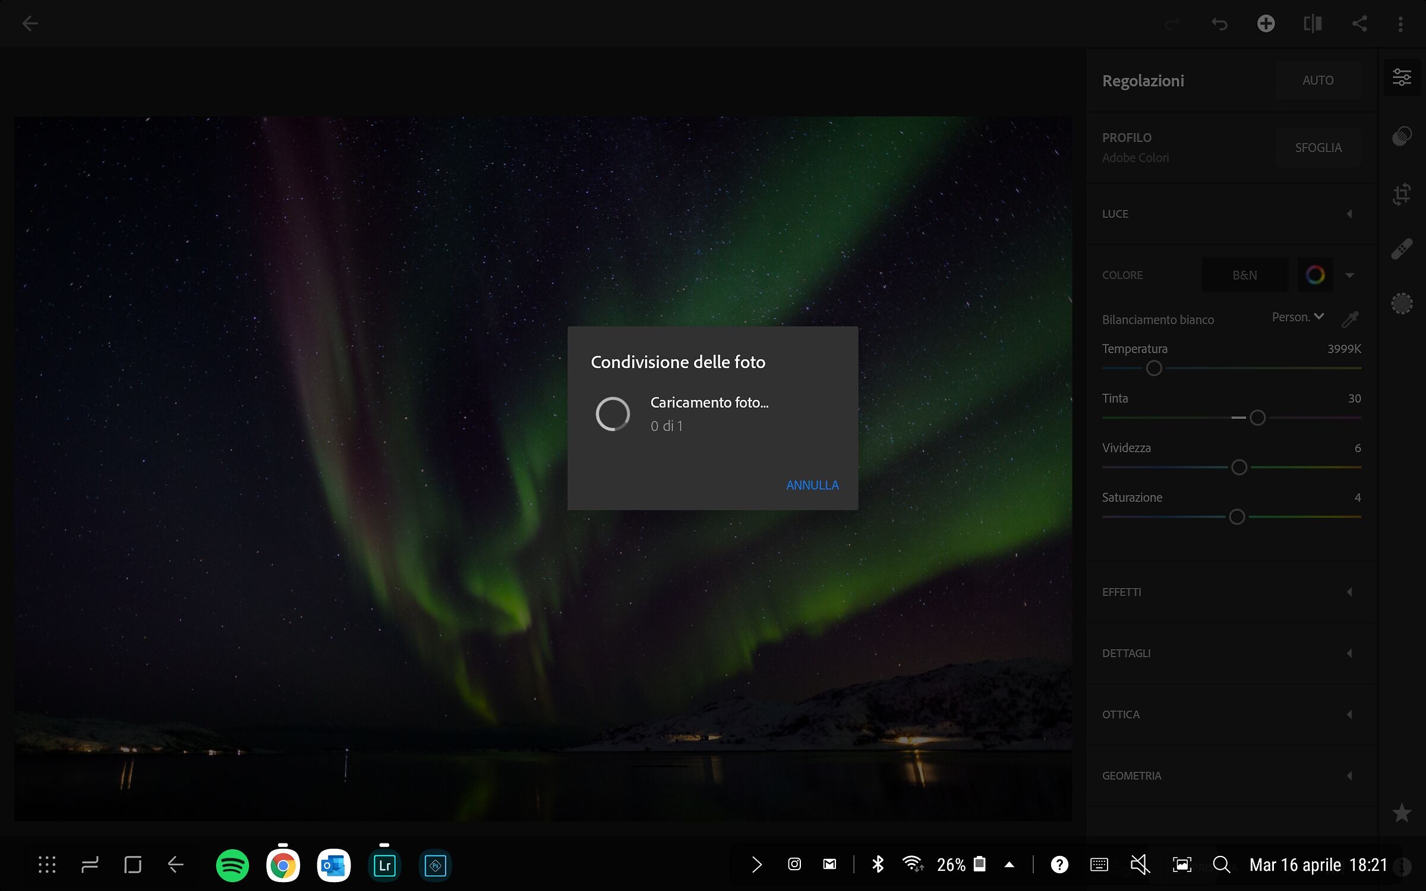Viewport: 1426px width, 891px height.
Task: Select the healing brush tool
Action: 1402,249
